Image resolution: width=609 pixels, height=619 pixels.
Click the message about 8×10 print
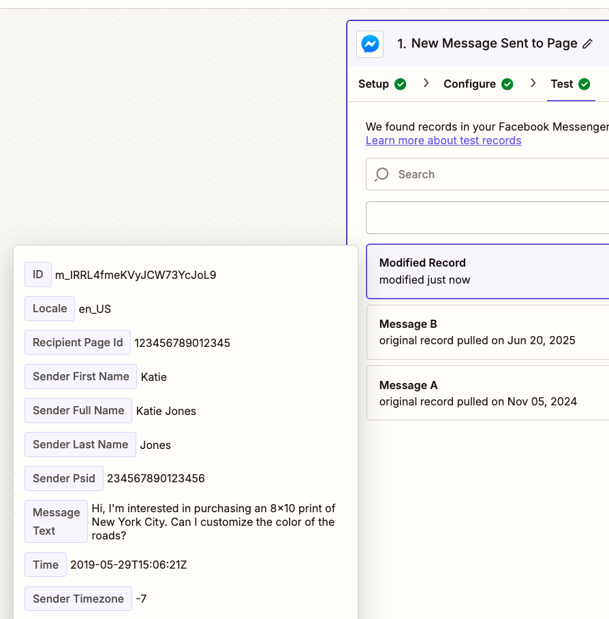[x=213, y=522]
